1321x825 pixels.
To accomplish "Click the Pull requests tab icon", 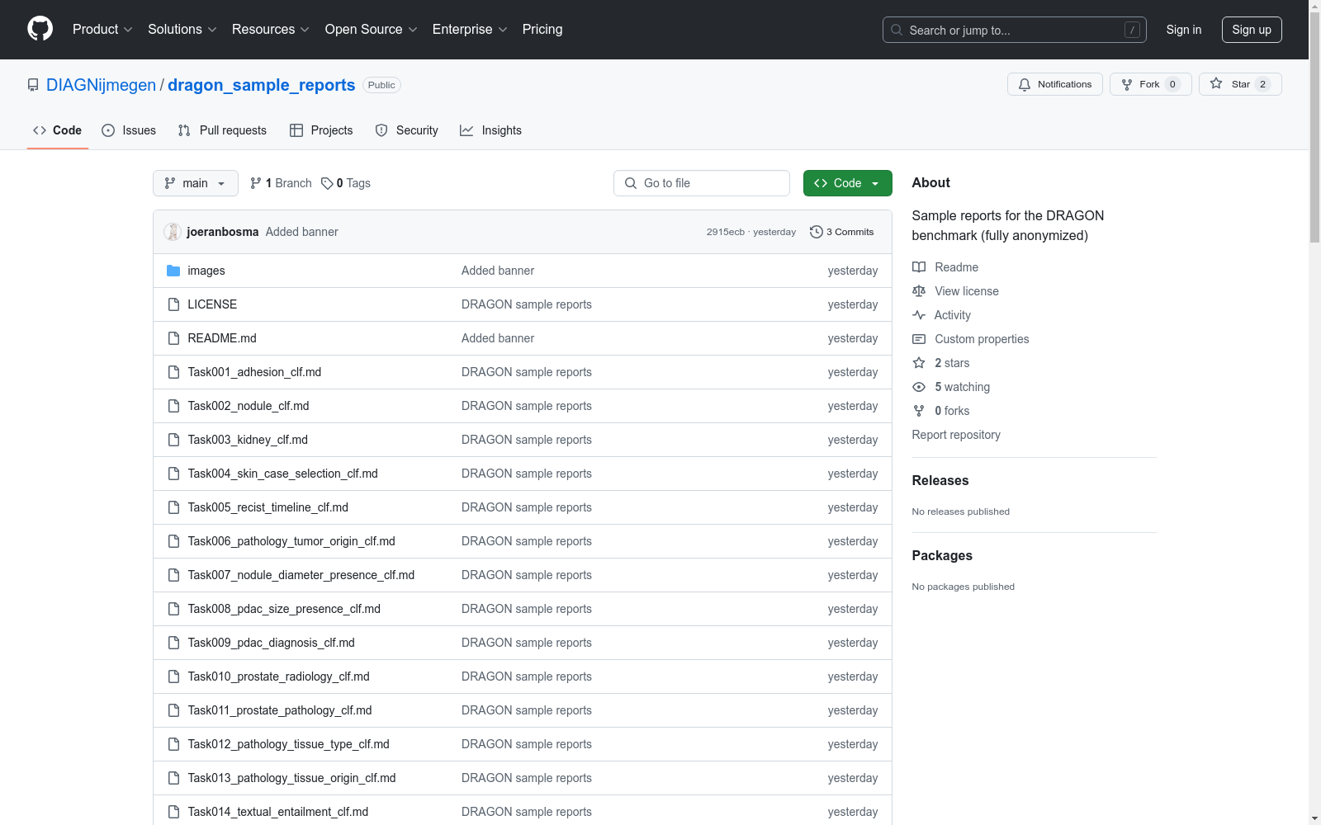I will [x=184, y=130].
